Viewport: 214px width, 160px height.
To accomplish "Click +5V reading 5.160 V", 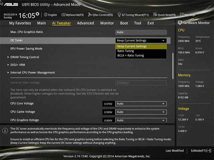I will coord(200,120).
